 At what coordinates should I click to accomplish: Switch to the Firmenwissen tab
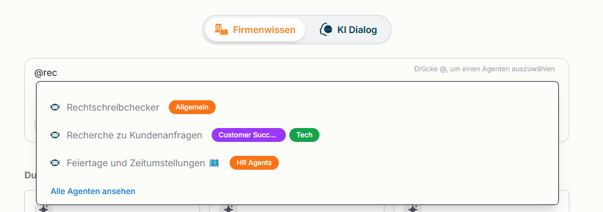click(x=255, y=30)
